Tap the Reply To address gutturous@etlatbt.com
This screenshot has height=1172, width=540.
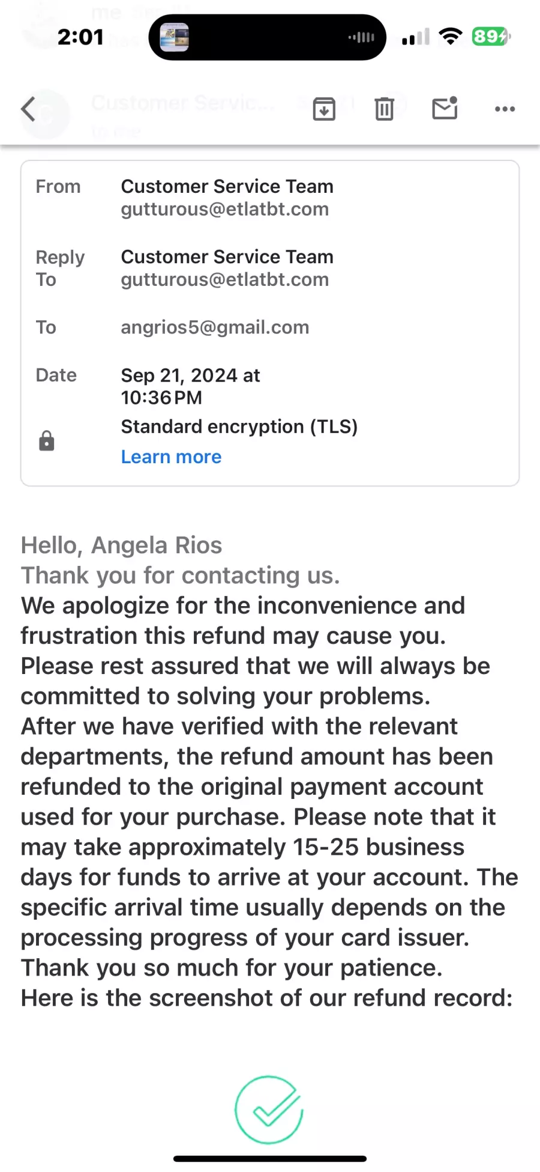click(225, 279)
